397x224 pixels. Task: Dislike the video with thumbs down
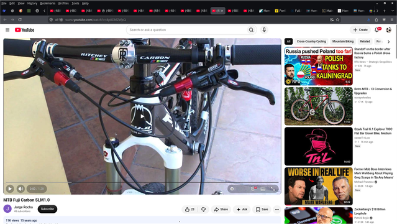(x=203, y=209)
